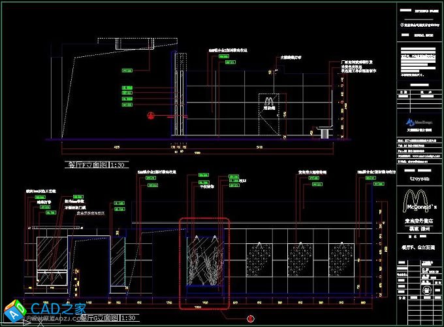Click the red highlighted frame in the lower elevation
This screenshot has width=444, height=327.
point(205,262)
